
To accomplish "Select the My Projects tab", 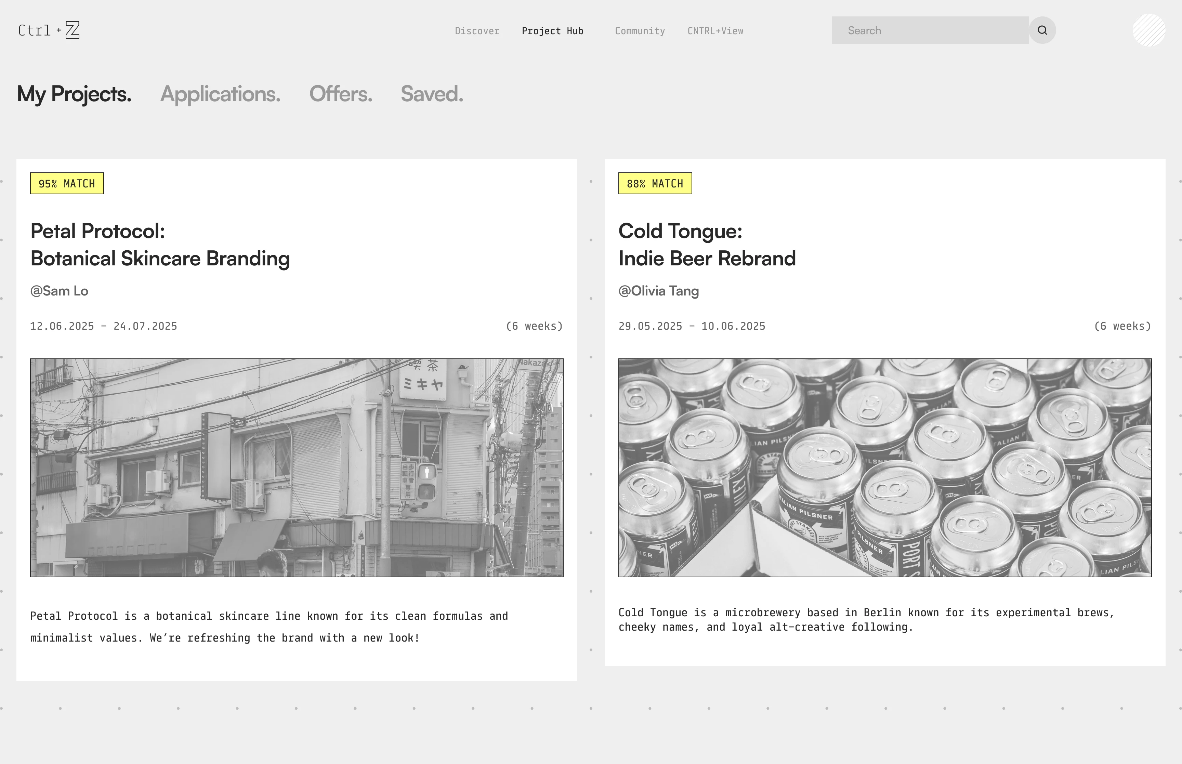I will 75,94.
